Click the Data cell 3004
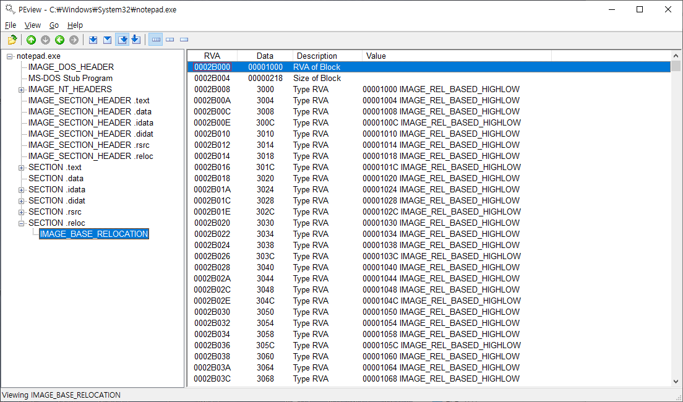 point(265,101)
